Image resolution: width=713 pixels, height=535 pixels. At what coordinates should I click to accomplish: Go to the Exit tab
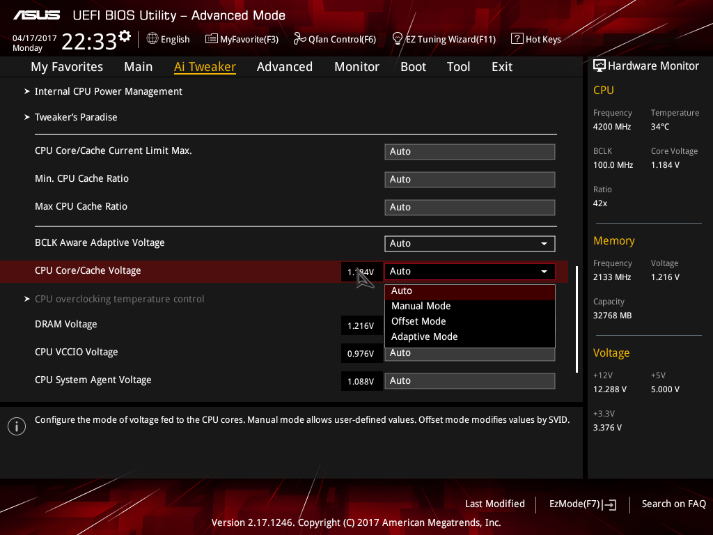point(502,67)
